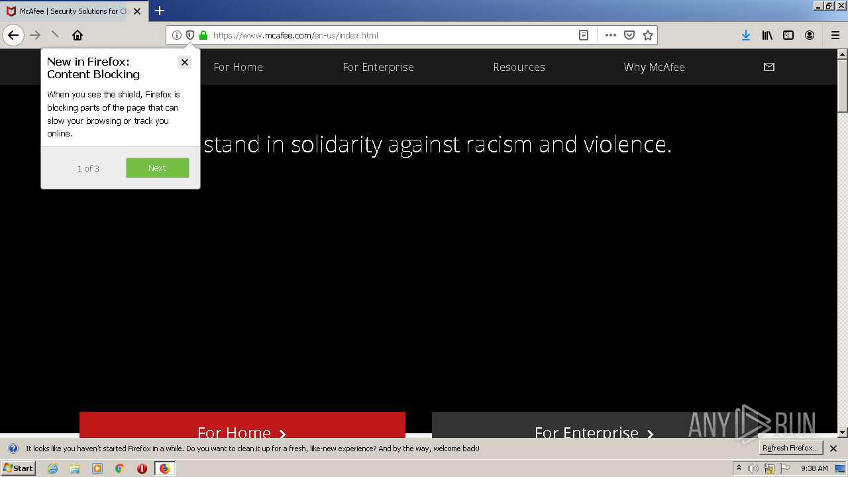Open a new tab with plus button

160,11
